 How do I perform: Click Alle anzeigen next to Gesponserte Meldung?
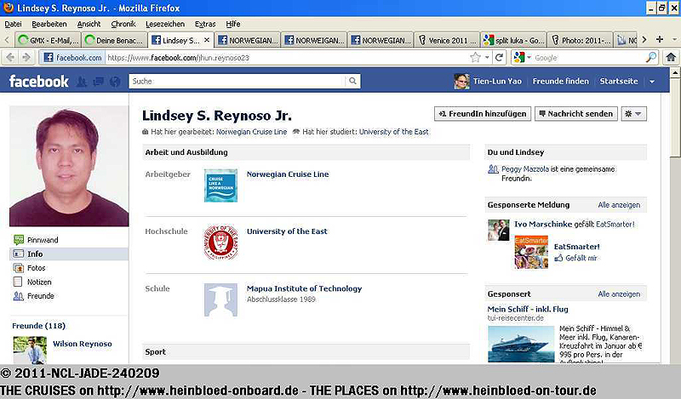619,205
